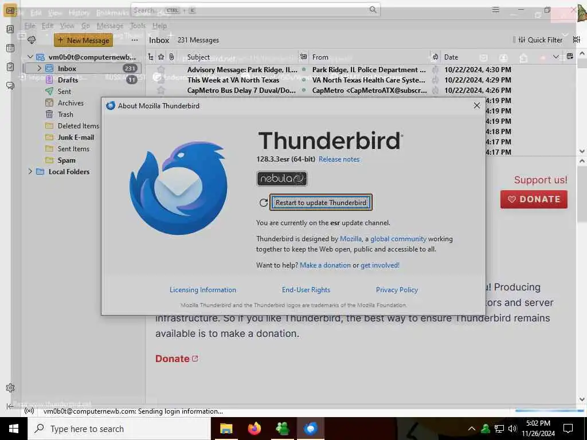Click the search magnifier icon
587x440 pixels.
[x=373, y=10]
